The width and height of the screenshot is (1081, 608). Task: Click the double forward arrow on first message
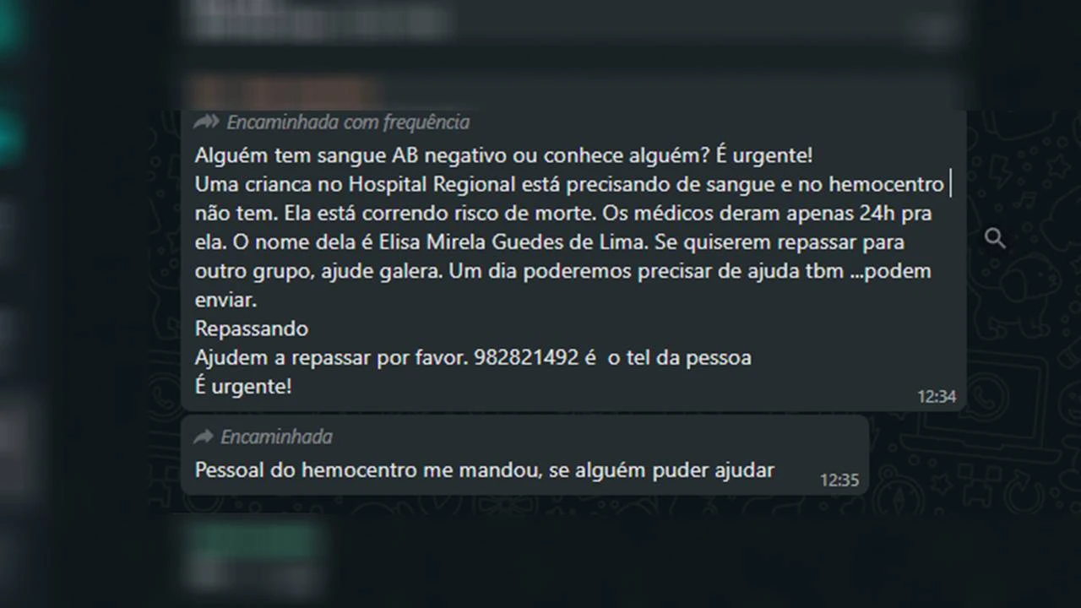coord(206,122)
